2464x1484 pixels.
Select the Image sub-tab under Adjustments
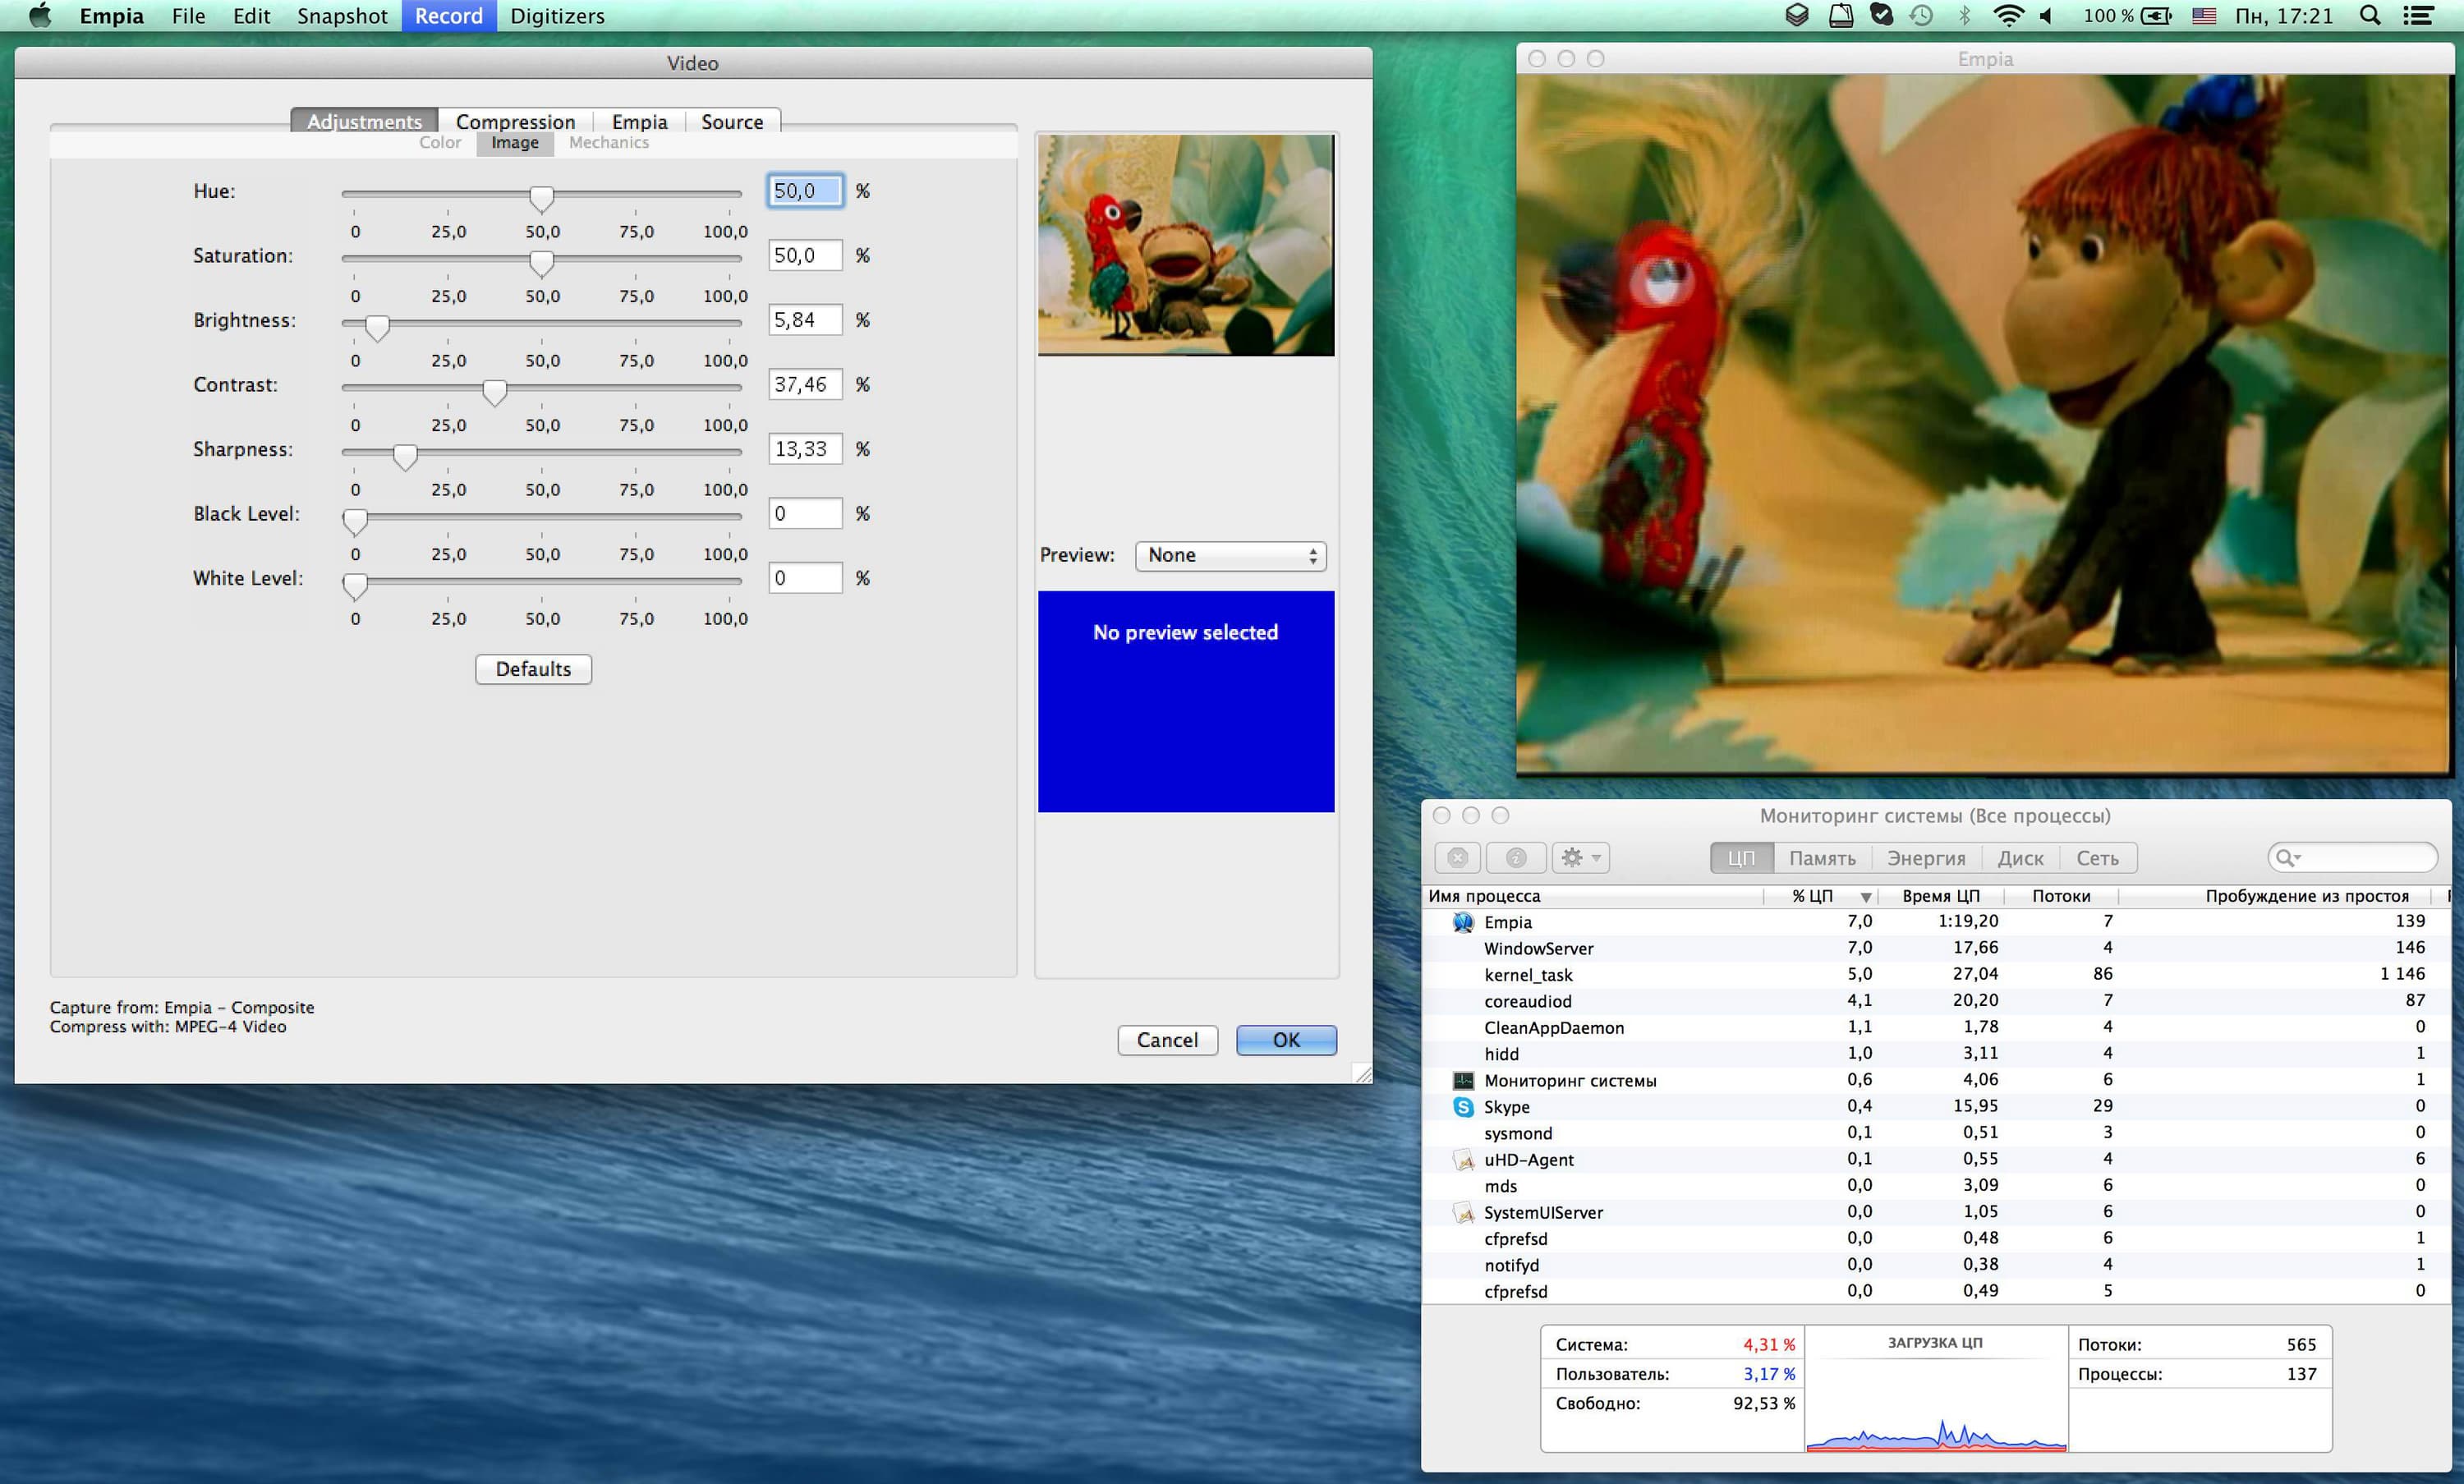[514, 143]
